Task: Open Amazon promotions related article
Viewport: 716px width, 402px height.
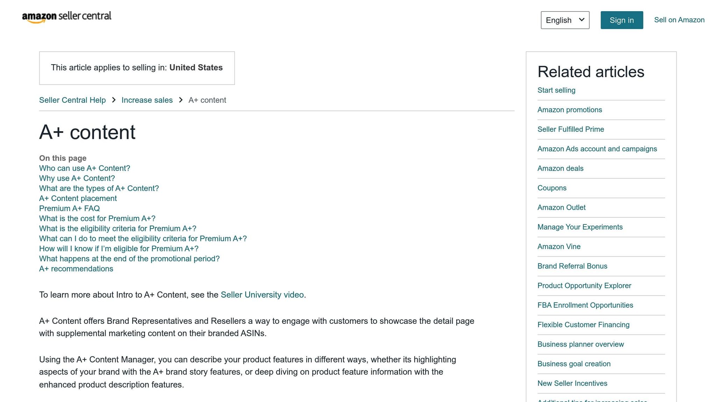Action: pyautogui.click(x=570, y=110)
